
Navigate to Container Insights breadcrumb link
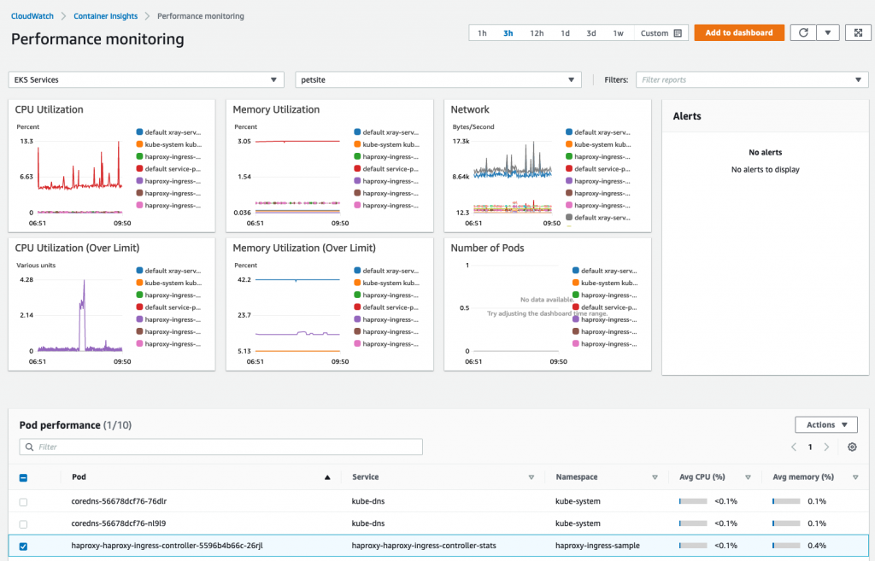(x=105, y=15)
